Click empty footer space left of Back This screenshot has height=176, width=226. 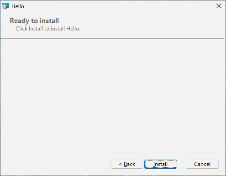tap(56, 164)
